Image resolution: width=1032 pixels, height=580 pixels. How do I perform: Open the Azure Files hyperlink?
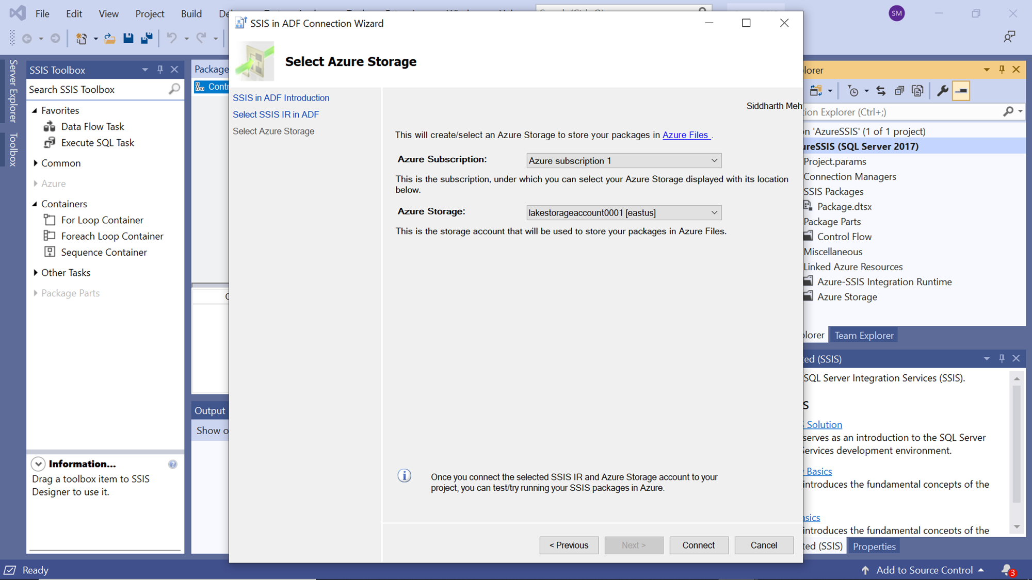click(685, 135)
